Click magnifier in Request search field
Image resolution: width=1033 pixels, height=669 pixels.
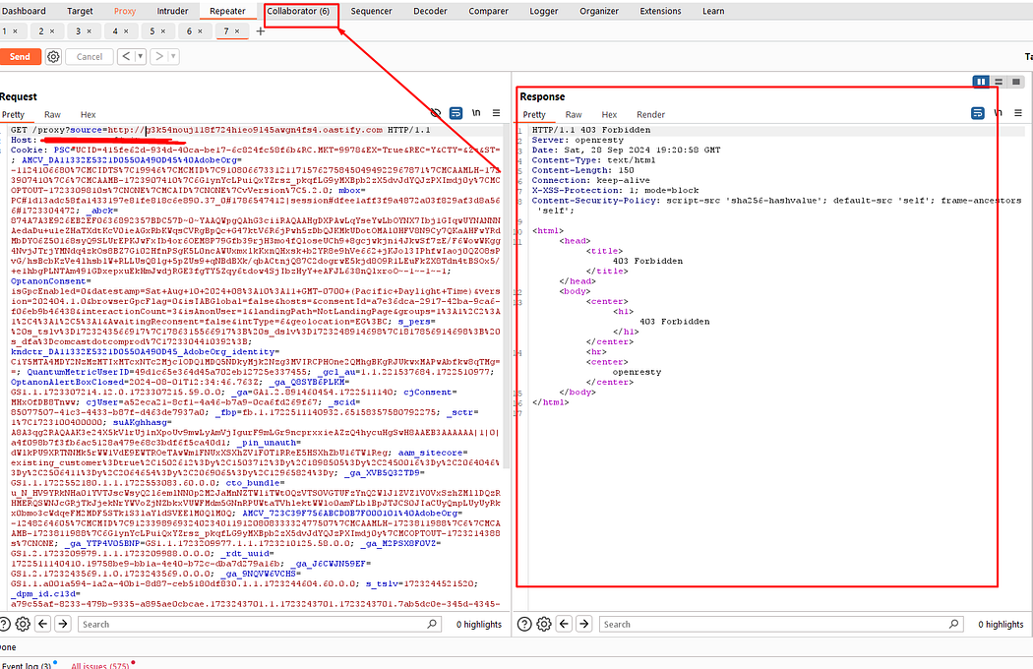click(x=432, y=624)
